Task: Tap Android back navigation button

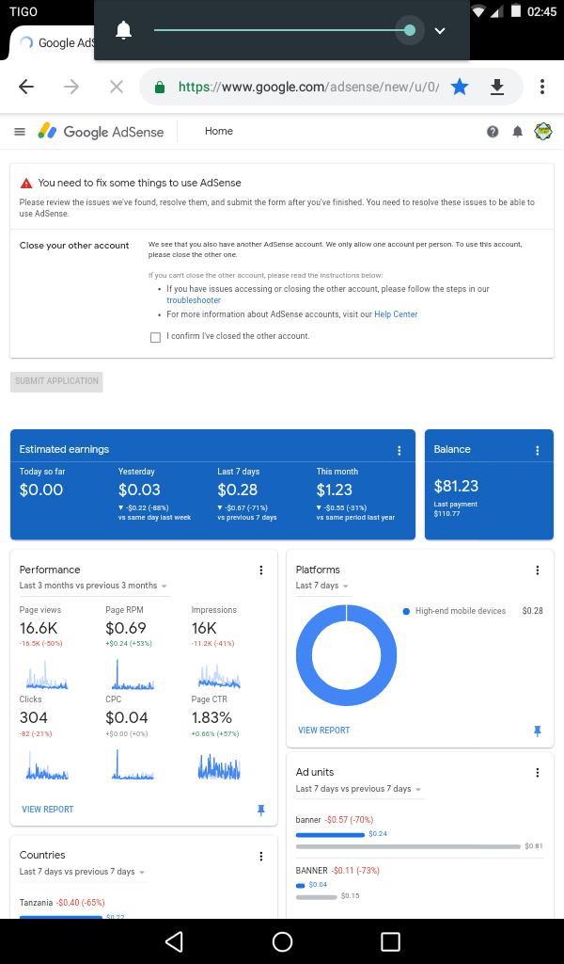Action: click(174, 941)
